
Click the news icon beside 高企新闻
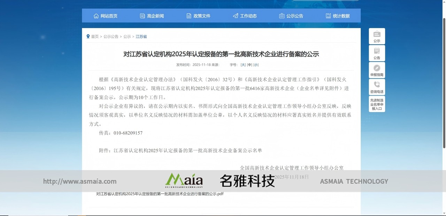142,16
